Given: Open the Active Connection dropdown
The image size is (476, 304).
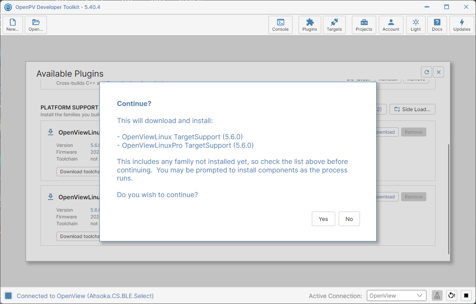Looking at the screenshot, I should pos(397,295).
